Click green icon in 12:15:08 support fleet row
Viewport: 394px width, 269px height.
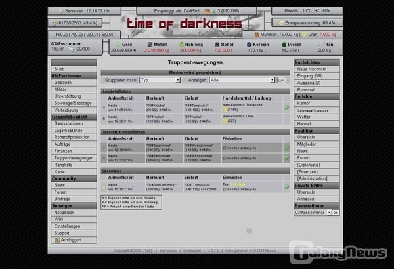286,148
